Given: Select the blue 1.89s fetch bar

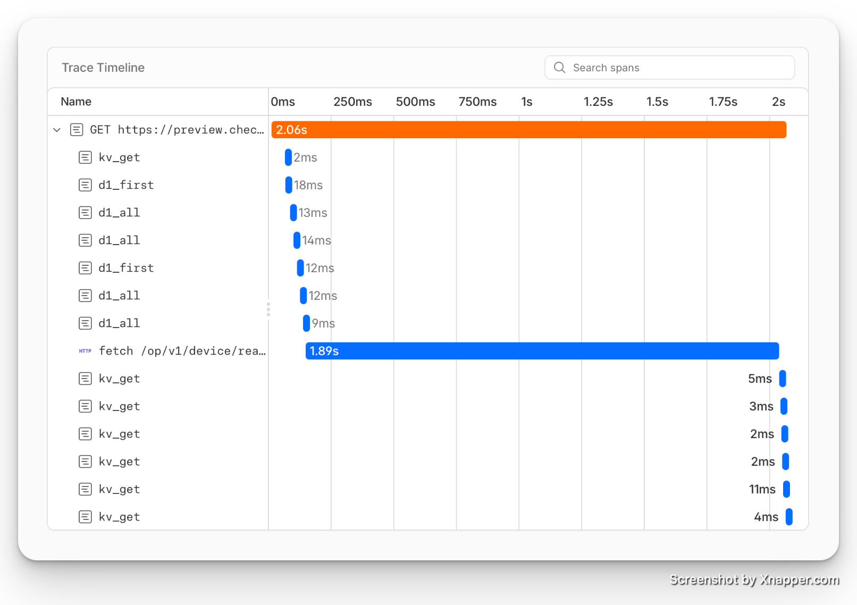Looking at the screenshot, I should [x=542, y=351].
